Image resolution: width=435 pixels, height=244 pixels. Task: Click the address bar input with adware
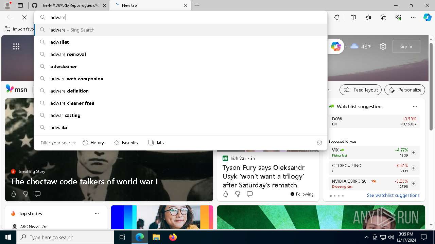point(180,17)
